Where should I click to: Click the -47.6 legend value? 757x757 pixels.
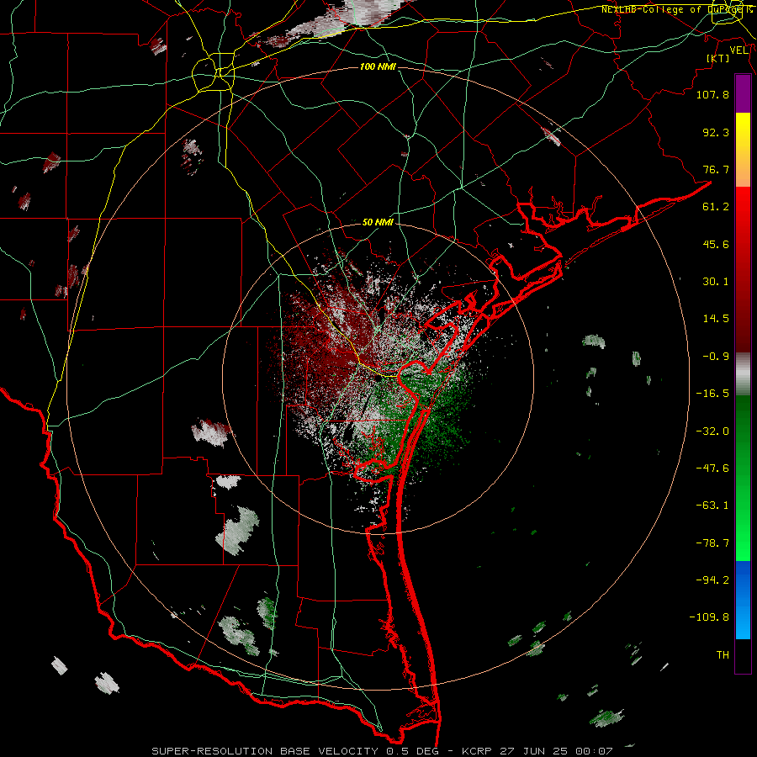[x=712, y=468]
